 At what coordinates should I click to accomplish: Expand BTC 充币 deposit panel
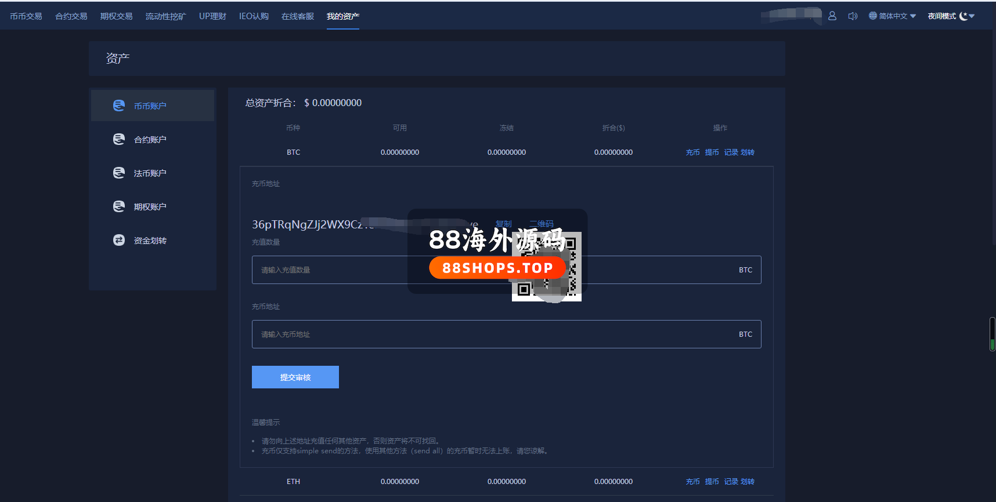click(692, 152)
